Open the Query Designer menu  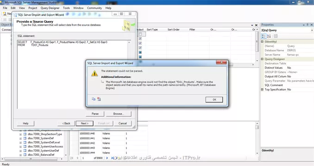50,8
